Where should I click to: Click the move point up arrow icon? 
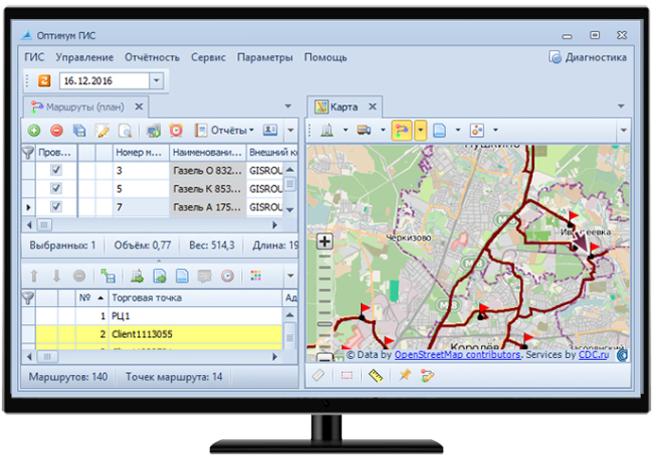34,276
